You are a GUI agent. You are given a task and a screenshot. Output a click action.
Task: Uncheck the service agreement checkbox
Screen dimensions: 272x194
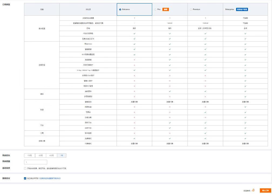25,178
